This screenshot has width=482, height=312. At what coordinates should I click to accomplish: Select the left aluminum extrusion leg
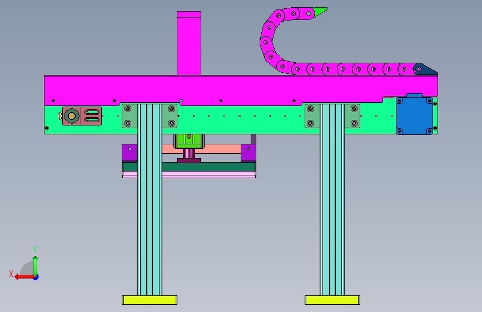150,200
